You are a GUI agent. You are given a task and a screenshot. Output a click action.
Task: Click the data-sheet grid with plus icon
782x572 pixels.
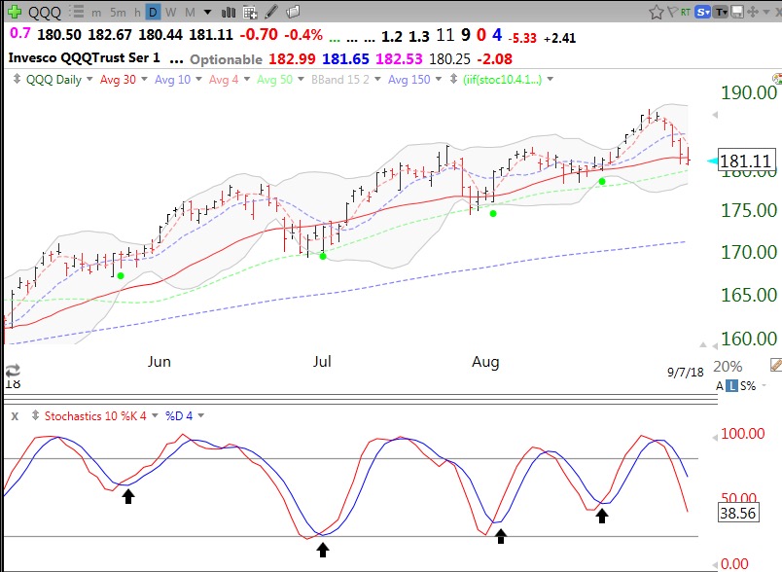coord(250,12)
